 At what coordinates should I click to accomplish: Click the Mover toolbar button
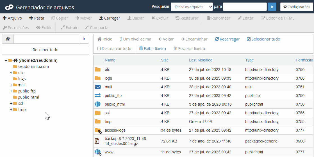coord(83,18)
